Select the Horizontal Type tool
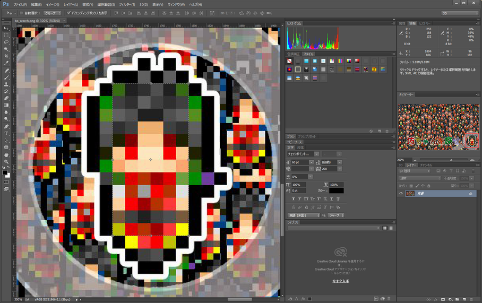Screen dimensions: 482x303 [6, 133]
